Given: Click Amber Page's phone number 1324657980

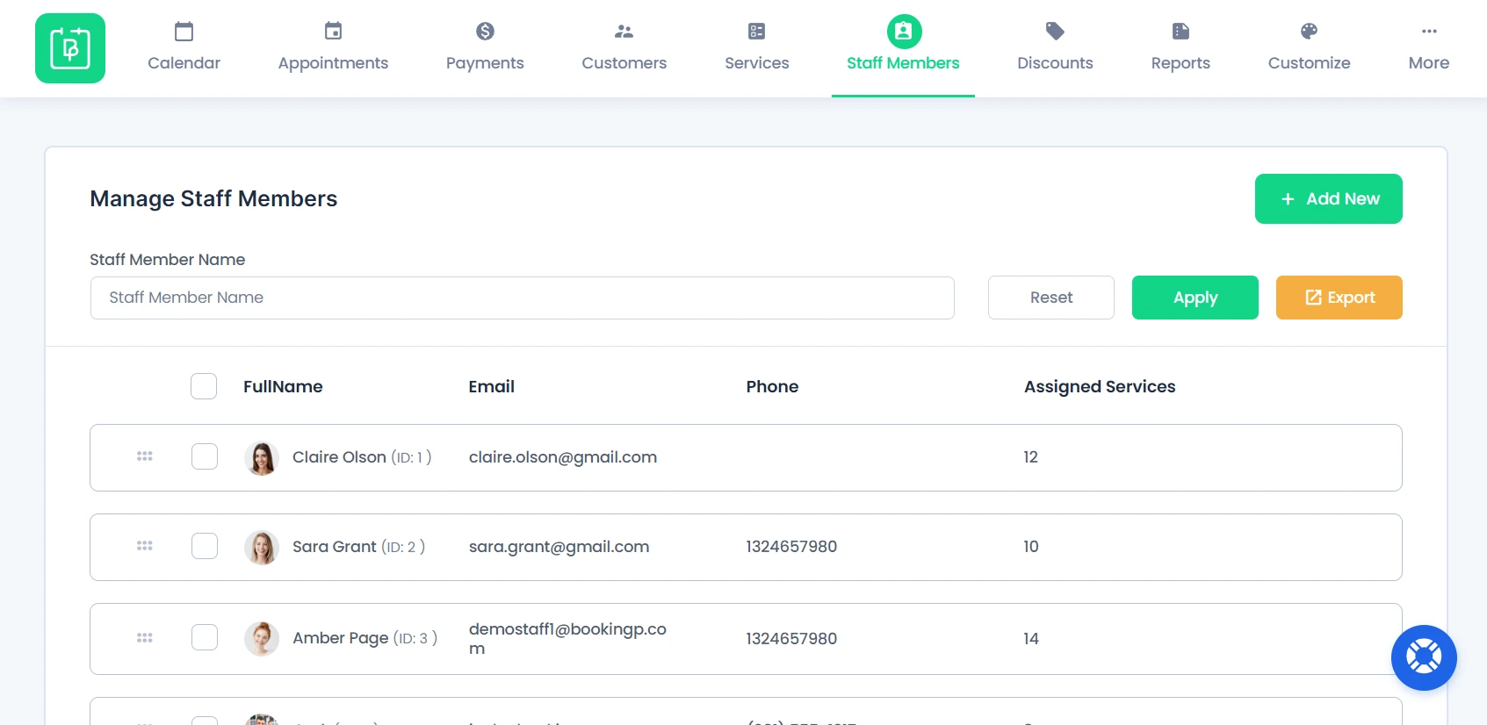Looking at the screenshot, I should (791, 639).
